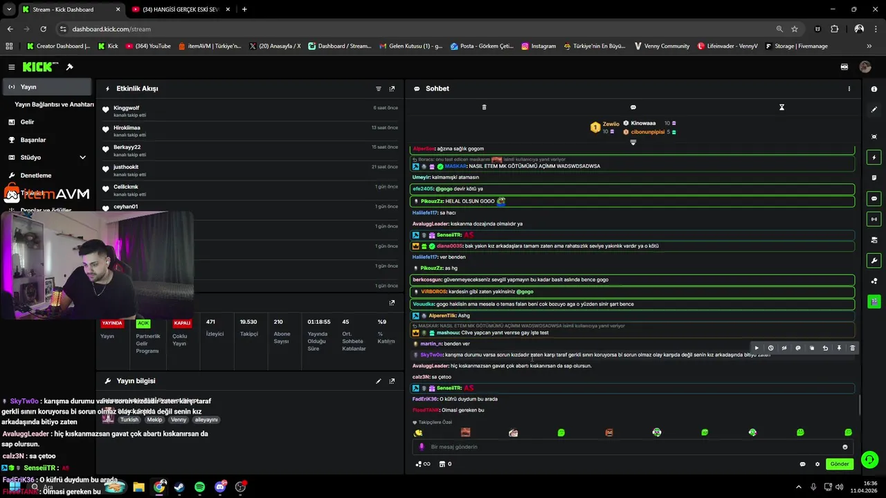Click the clock timeout icon on the hovered message

tap(770, 348)
